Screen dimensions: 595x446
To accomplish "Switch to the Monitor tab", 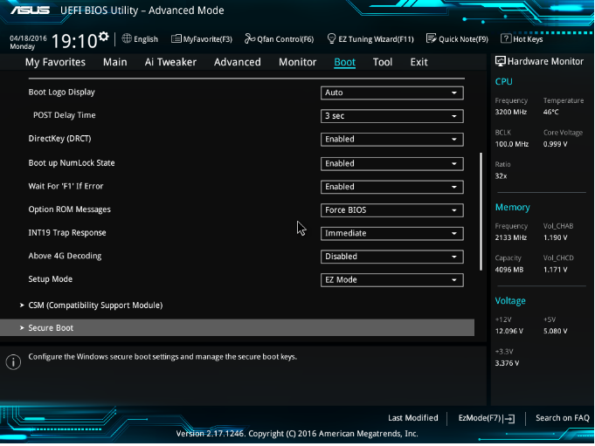I will point(297,62).
